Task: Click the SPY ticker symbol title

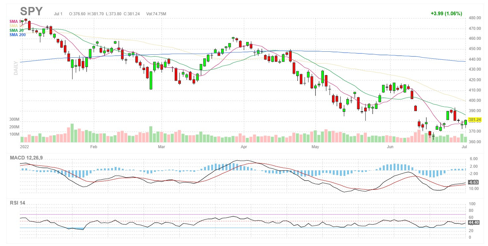Action: point(31,11)
